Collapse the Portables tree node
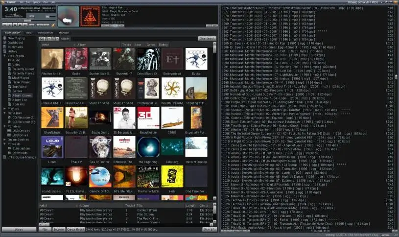 click(4, 126)
